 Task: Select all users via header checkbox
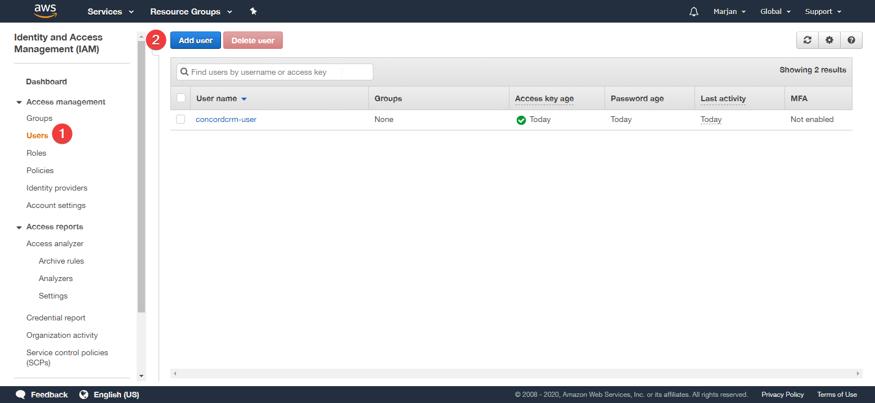point(181,97)
